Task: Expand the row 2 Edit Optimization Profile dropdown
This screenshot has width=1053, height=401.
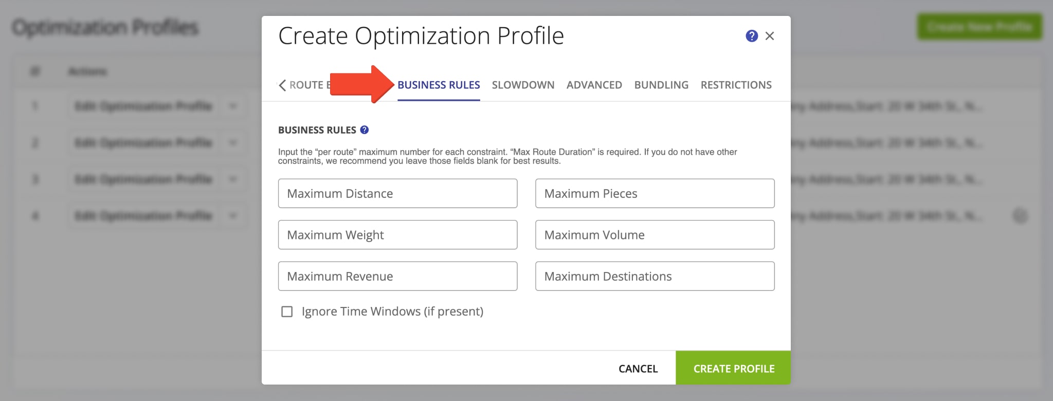Action: (233, 143)
